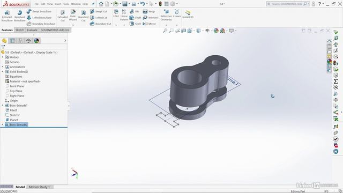Image resolution: width=343 pixels, height=193 pixels.
Task: Select the Extruded Boss/Base tool
Action: (x=7, y=16)
